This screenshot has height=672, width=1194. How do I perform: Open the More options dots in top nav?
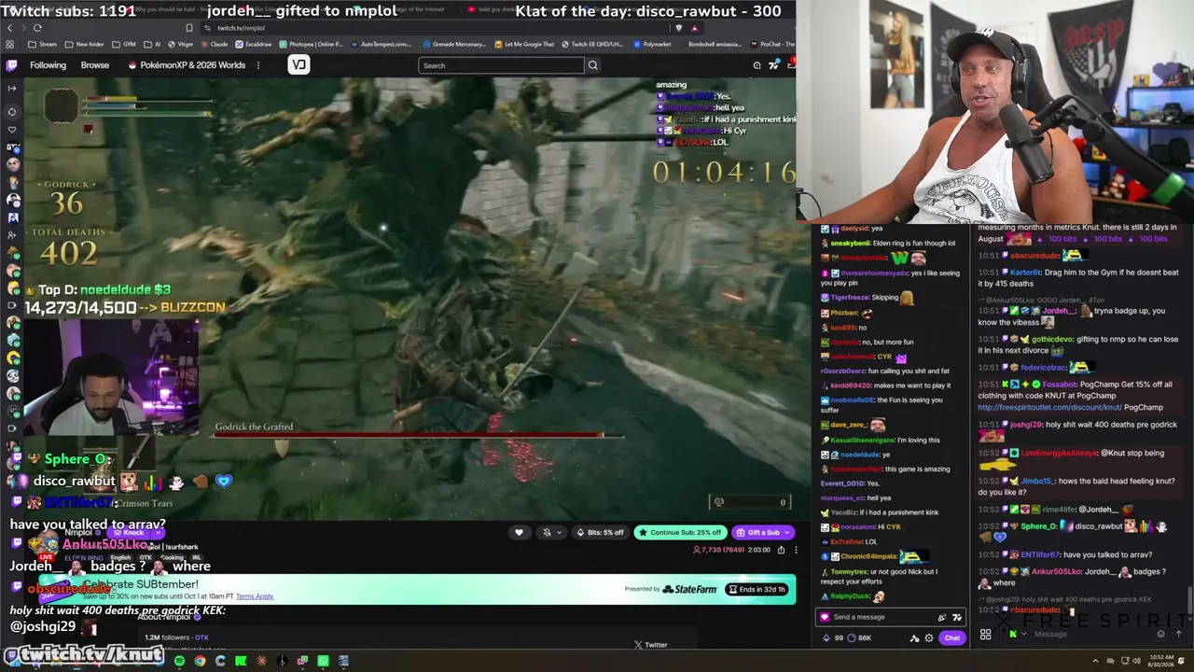click(258, 65)
